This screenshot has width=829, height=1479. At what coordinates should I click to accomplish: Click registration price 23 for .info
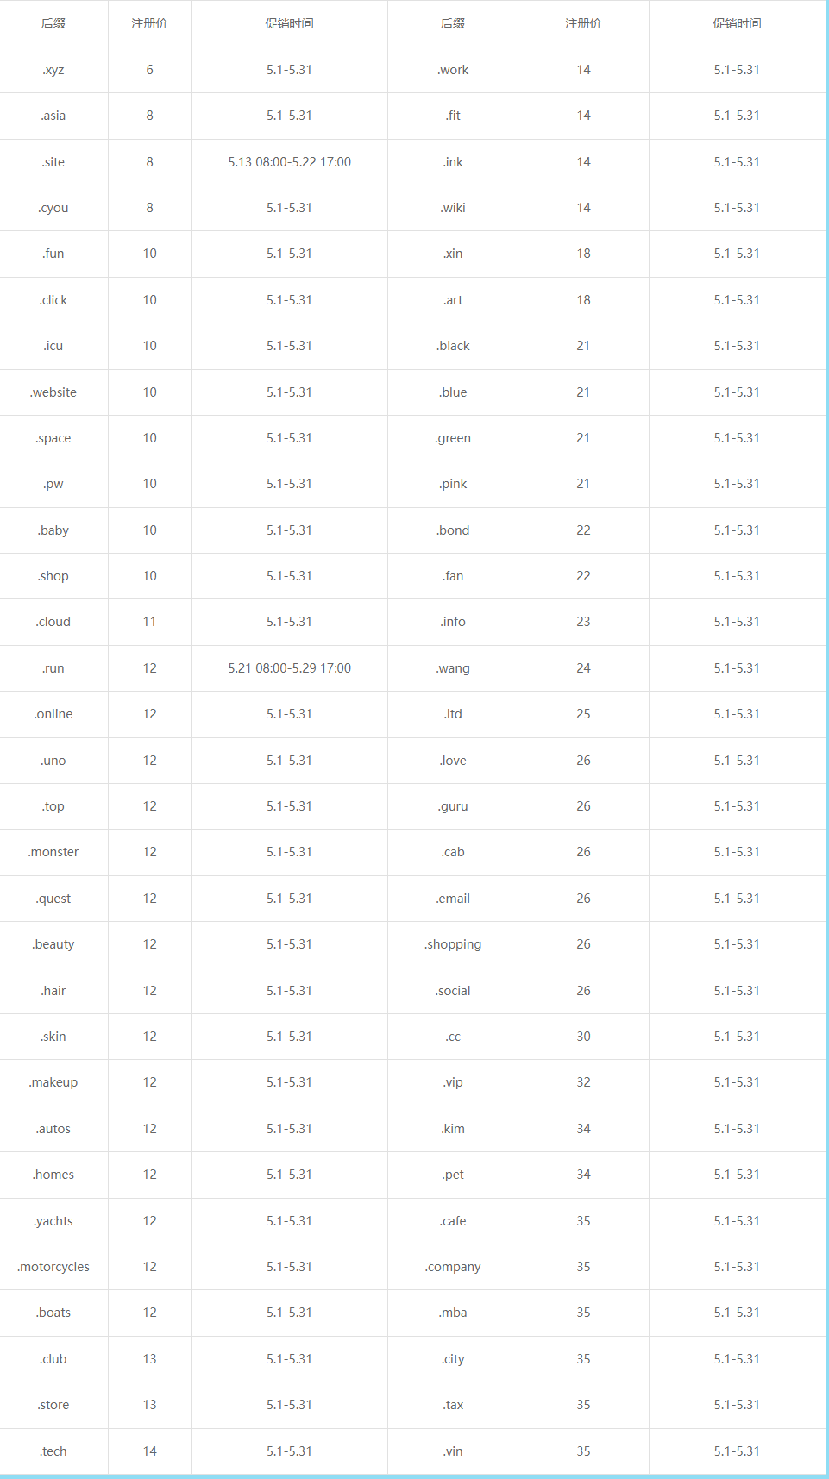(x=583, y=622)
